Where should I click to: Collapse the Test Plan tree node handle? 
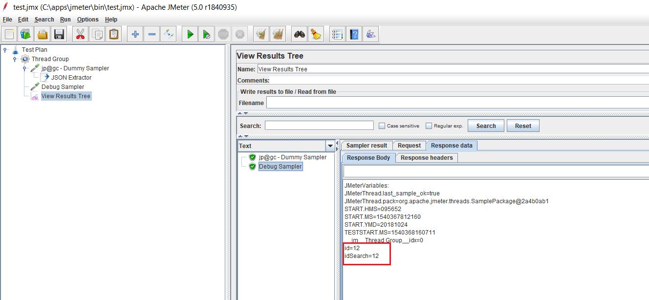[5, 49]
